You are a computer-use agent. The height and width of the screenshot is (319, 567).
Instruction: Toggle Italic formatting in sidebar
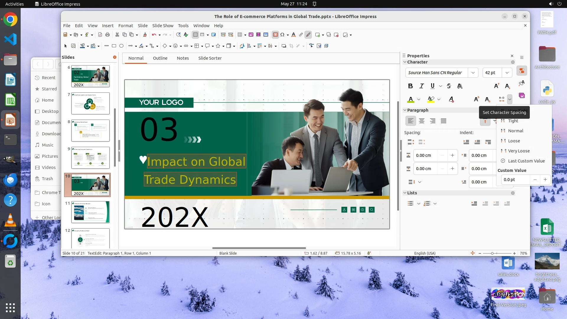(421, 86)
